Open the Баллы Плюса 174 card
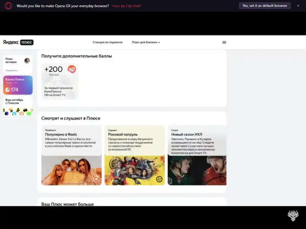 coord(18,85)
